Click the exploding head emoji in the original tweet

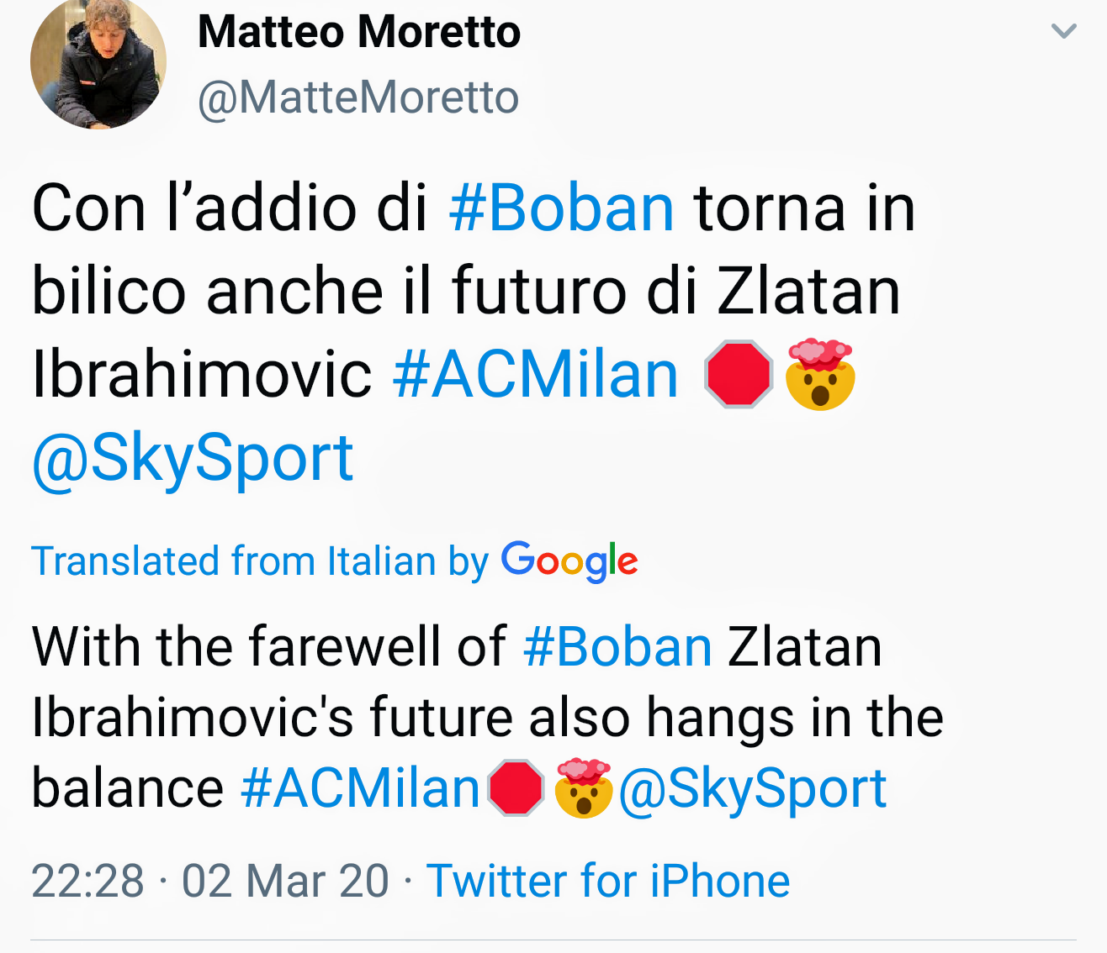[820, 375]
